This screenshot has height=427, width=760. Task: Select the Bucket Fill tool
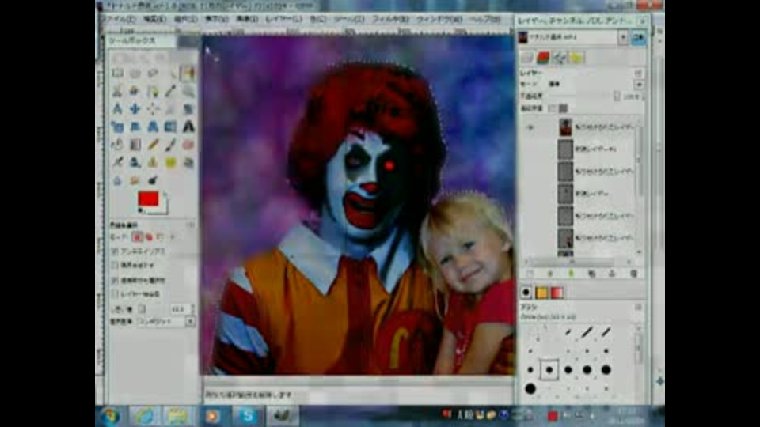[117, 144]
